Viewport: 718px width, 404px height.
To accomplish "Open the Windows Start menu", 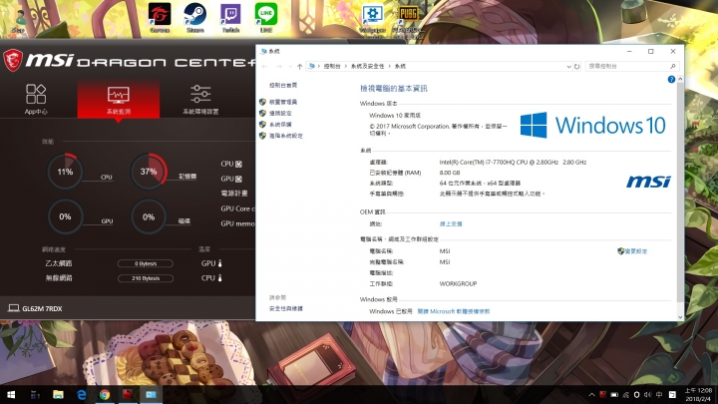I will pos(10,395).
